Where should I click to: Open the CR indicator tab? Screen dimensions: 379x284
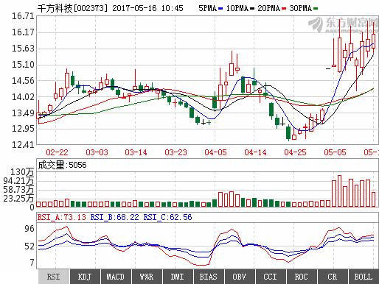[333, 277]
